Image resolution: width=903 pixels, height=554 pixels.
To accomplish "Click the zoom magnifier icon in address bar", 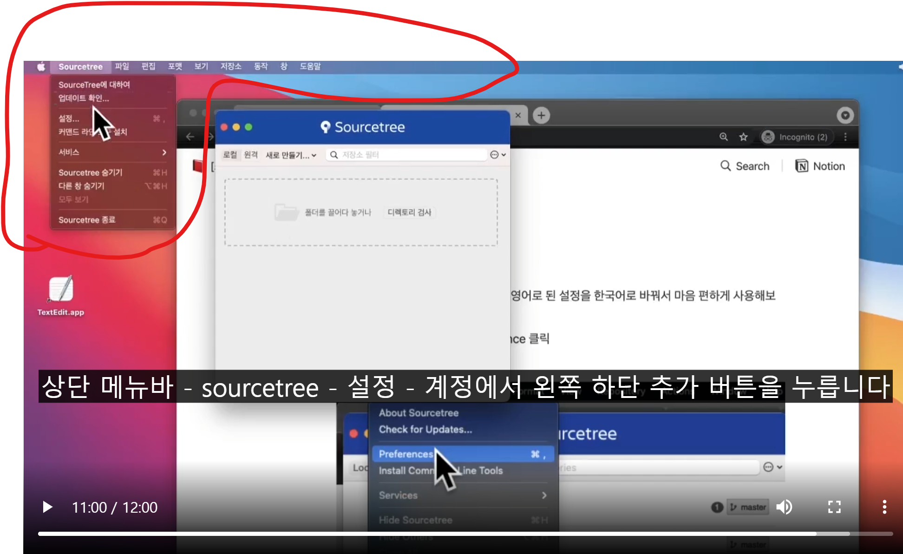I will pyautogui.click(x=724, y=137).
